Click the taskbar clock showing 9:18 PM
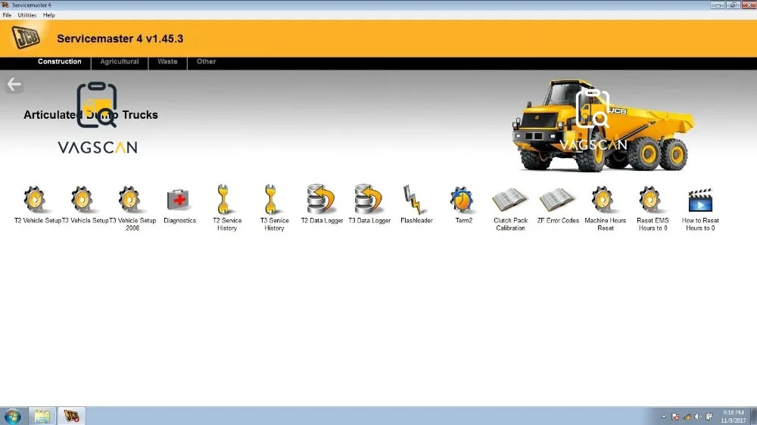The image size is (757, 425). pos(733,417)
